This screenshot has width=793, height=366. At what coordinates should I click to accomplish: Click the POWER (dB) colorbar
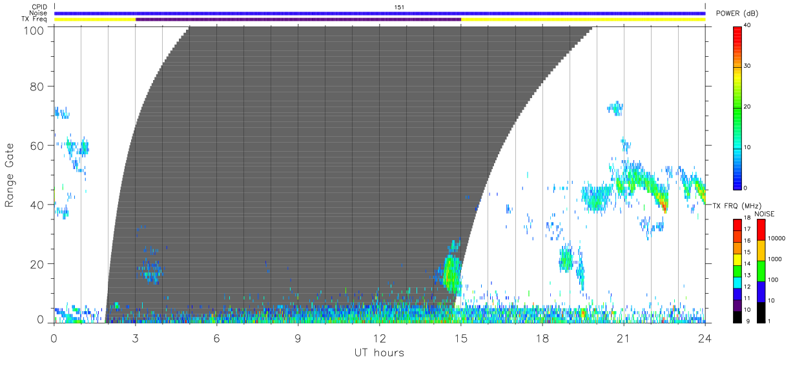[x=737, y=107]
